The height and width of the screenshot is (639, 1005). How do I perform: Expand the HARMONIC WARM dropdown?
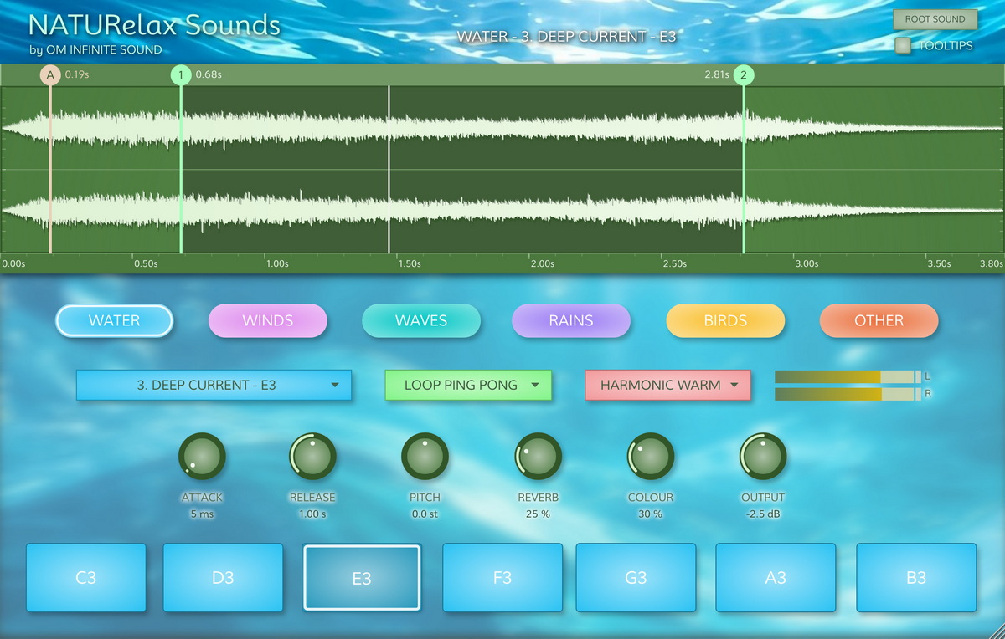click(x=667, y=386)
